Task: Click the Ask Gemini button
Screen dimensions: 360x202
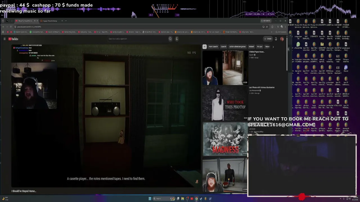Action: coord(266,21)
